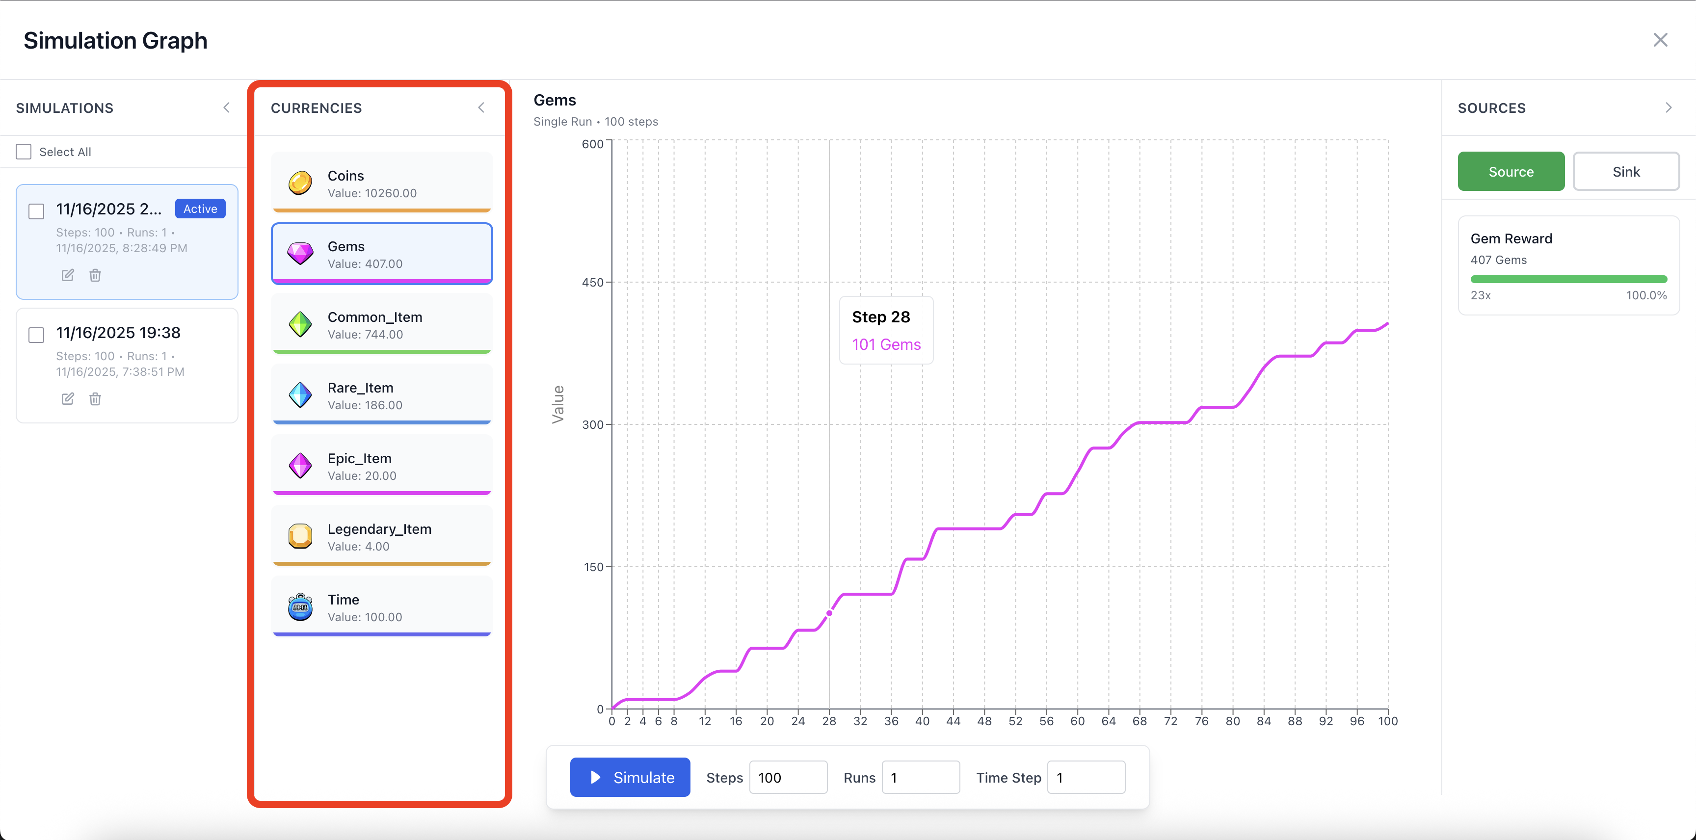Expand the Sources panel chevron

pos(1669,108)
